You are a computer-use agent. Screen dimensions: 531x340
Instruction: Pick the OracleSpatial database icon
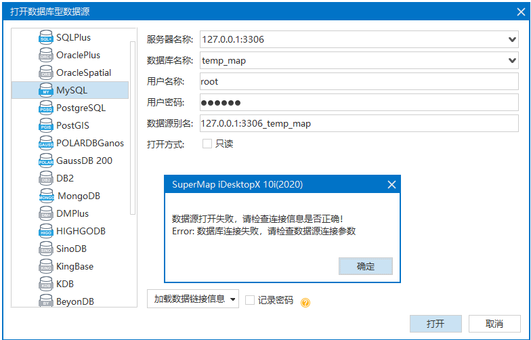point(46,72)
